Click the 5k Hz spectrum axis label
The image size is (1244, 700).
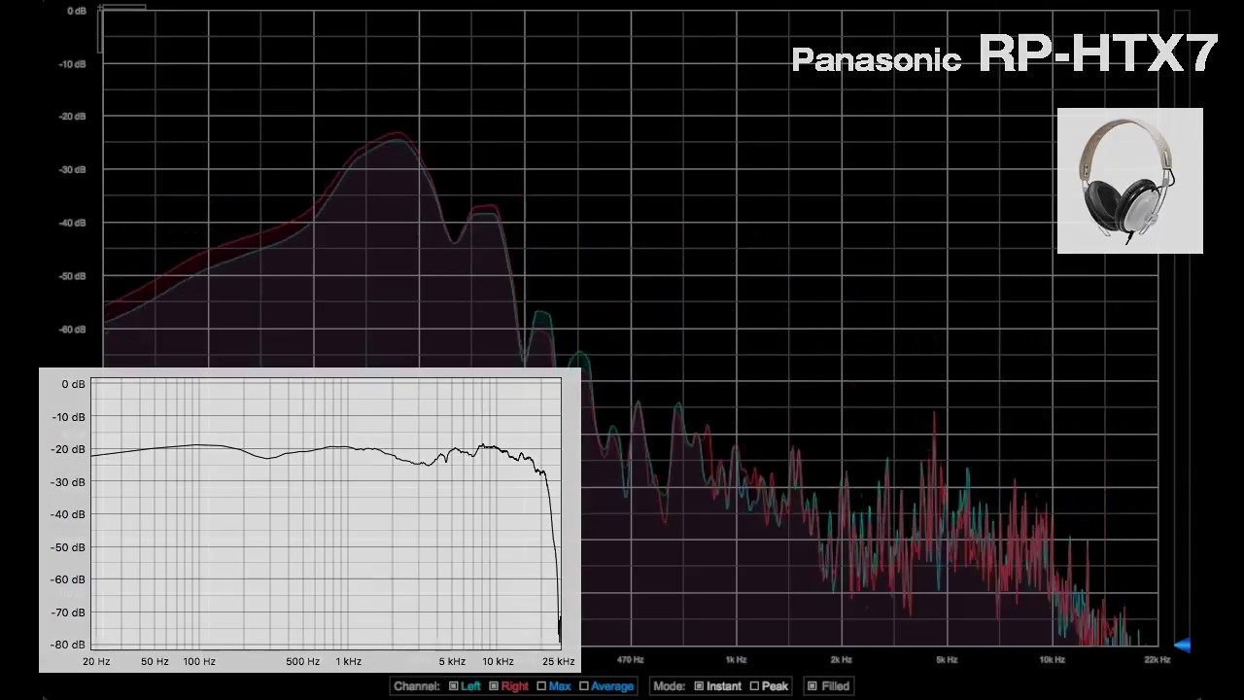point(947,660)
